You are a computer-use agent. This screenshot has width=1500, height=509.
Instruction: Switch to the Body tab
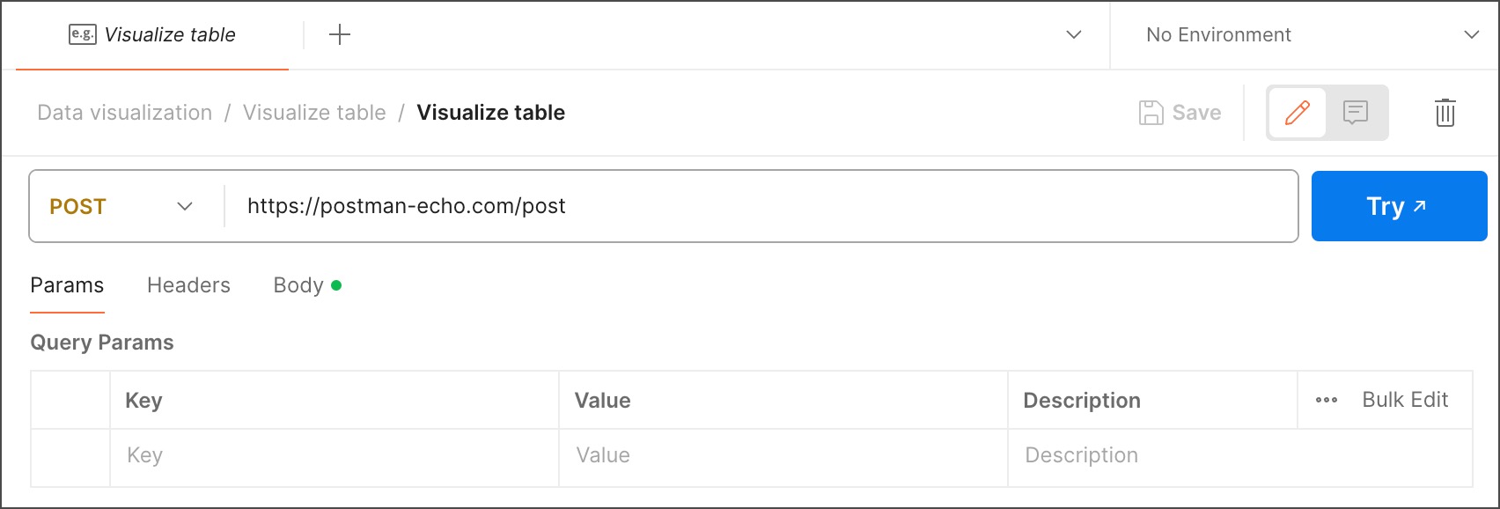[298, 284]
